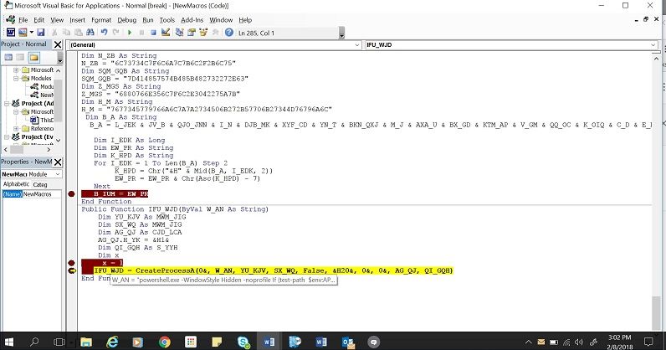Image resolution: width=666 pixels, height=350 pixels.
Task: Save the Normal project with the disk icon
Action: point(41,33)
